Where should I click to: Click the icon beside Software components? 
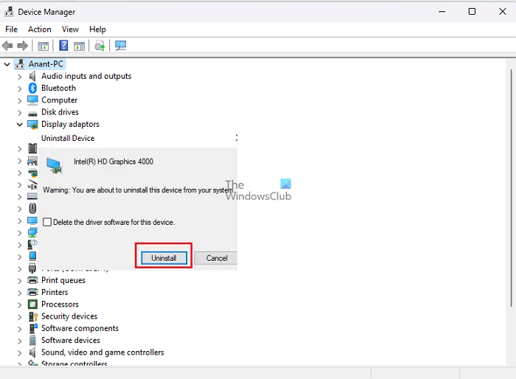34,328
